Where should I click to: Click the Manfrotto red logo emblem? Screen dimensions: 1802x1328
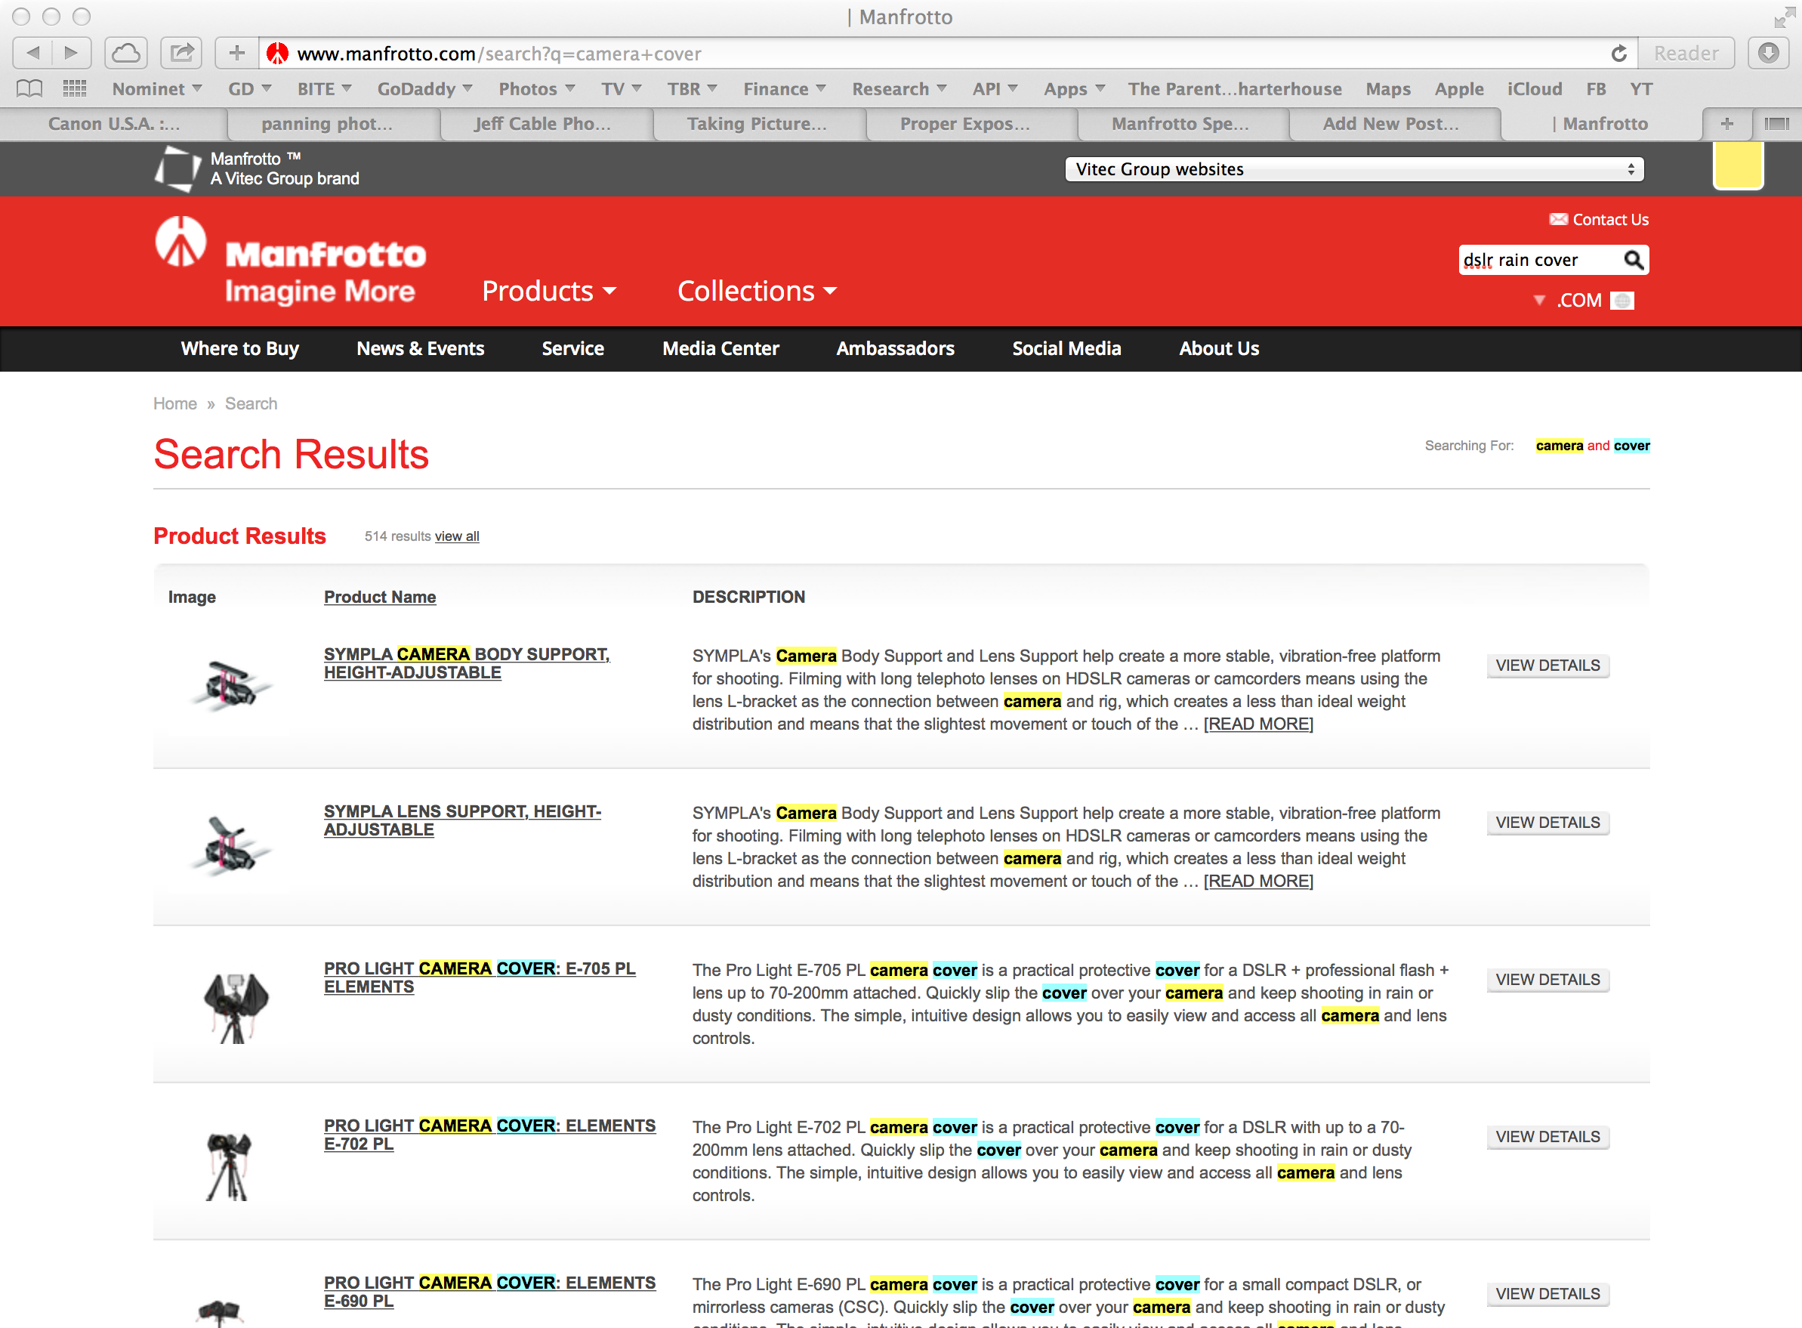point(181,241)
